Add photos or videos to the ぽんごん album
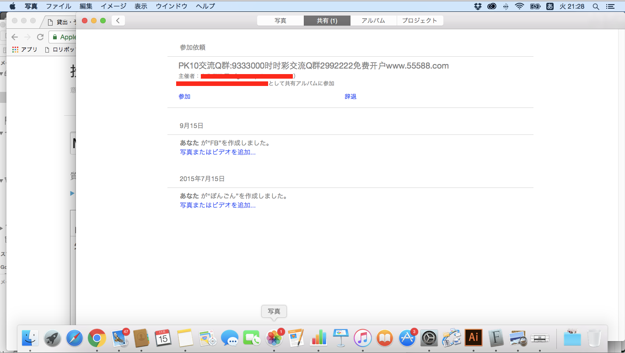The height and width of the screenshot is (353, 625). (x=218, y=205)
